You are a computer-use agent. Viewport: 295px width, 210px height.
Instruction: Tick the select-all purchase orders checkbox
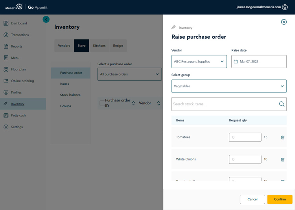pos(102,103)
